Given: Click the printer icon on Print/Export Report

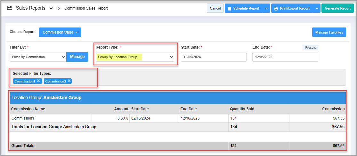Looking at the screenshot, I should [276, 9].
